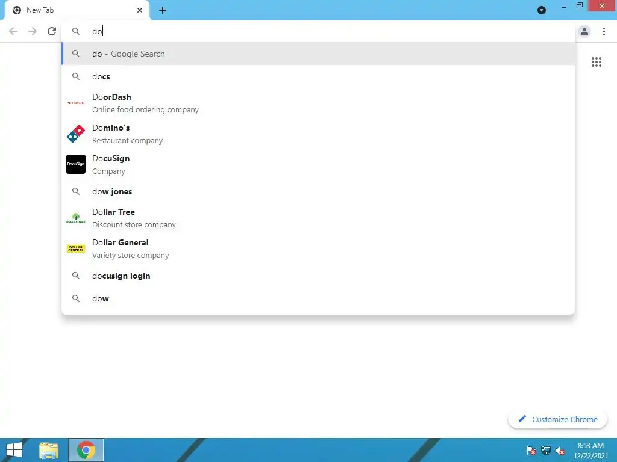The height and width of the screenshot is (462, 617).
Task: Open the clock showing 8:53 AM
Action: (x=590, y=451)
